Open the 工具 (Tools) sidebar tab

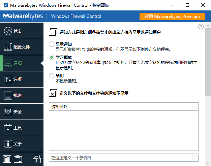[22, 128]
